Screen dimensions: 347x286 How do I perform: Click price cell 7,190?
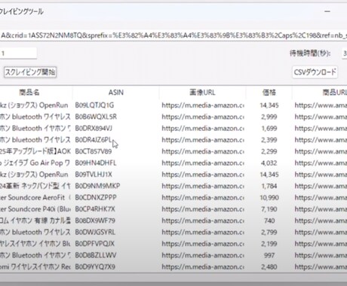coord(269,209)
